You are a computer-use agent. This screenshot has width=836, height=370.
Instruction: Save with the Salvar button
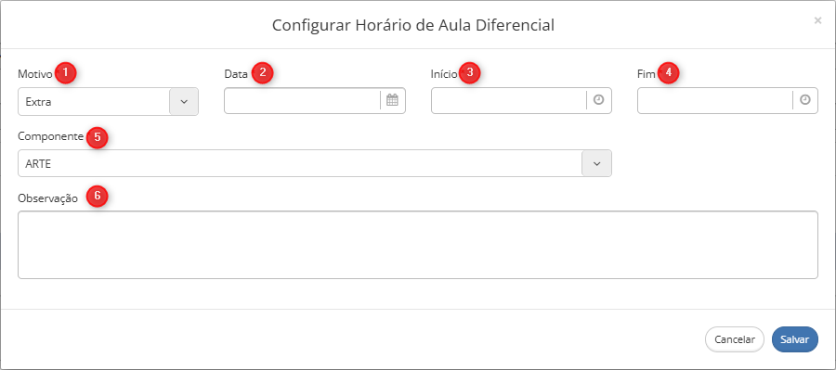tap(795, 339)
